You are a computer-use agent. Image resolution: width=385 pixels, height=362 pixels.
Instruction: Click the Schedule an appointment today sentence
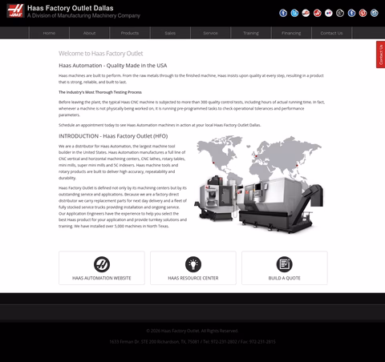click(160, 125)
